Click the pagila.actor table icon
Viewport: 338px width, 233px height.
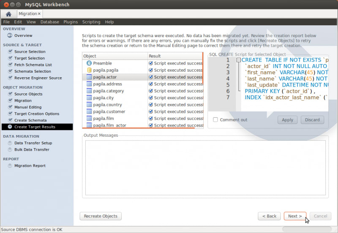pyautogui.click(x=89, y=77)
